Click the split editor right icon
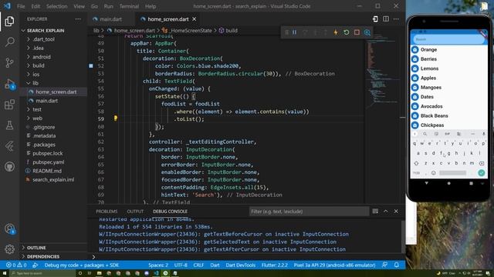494x277 pixels. [x=386, y=19]
